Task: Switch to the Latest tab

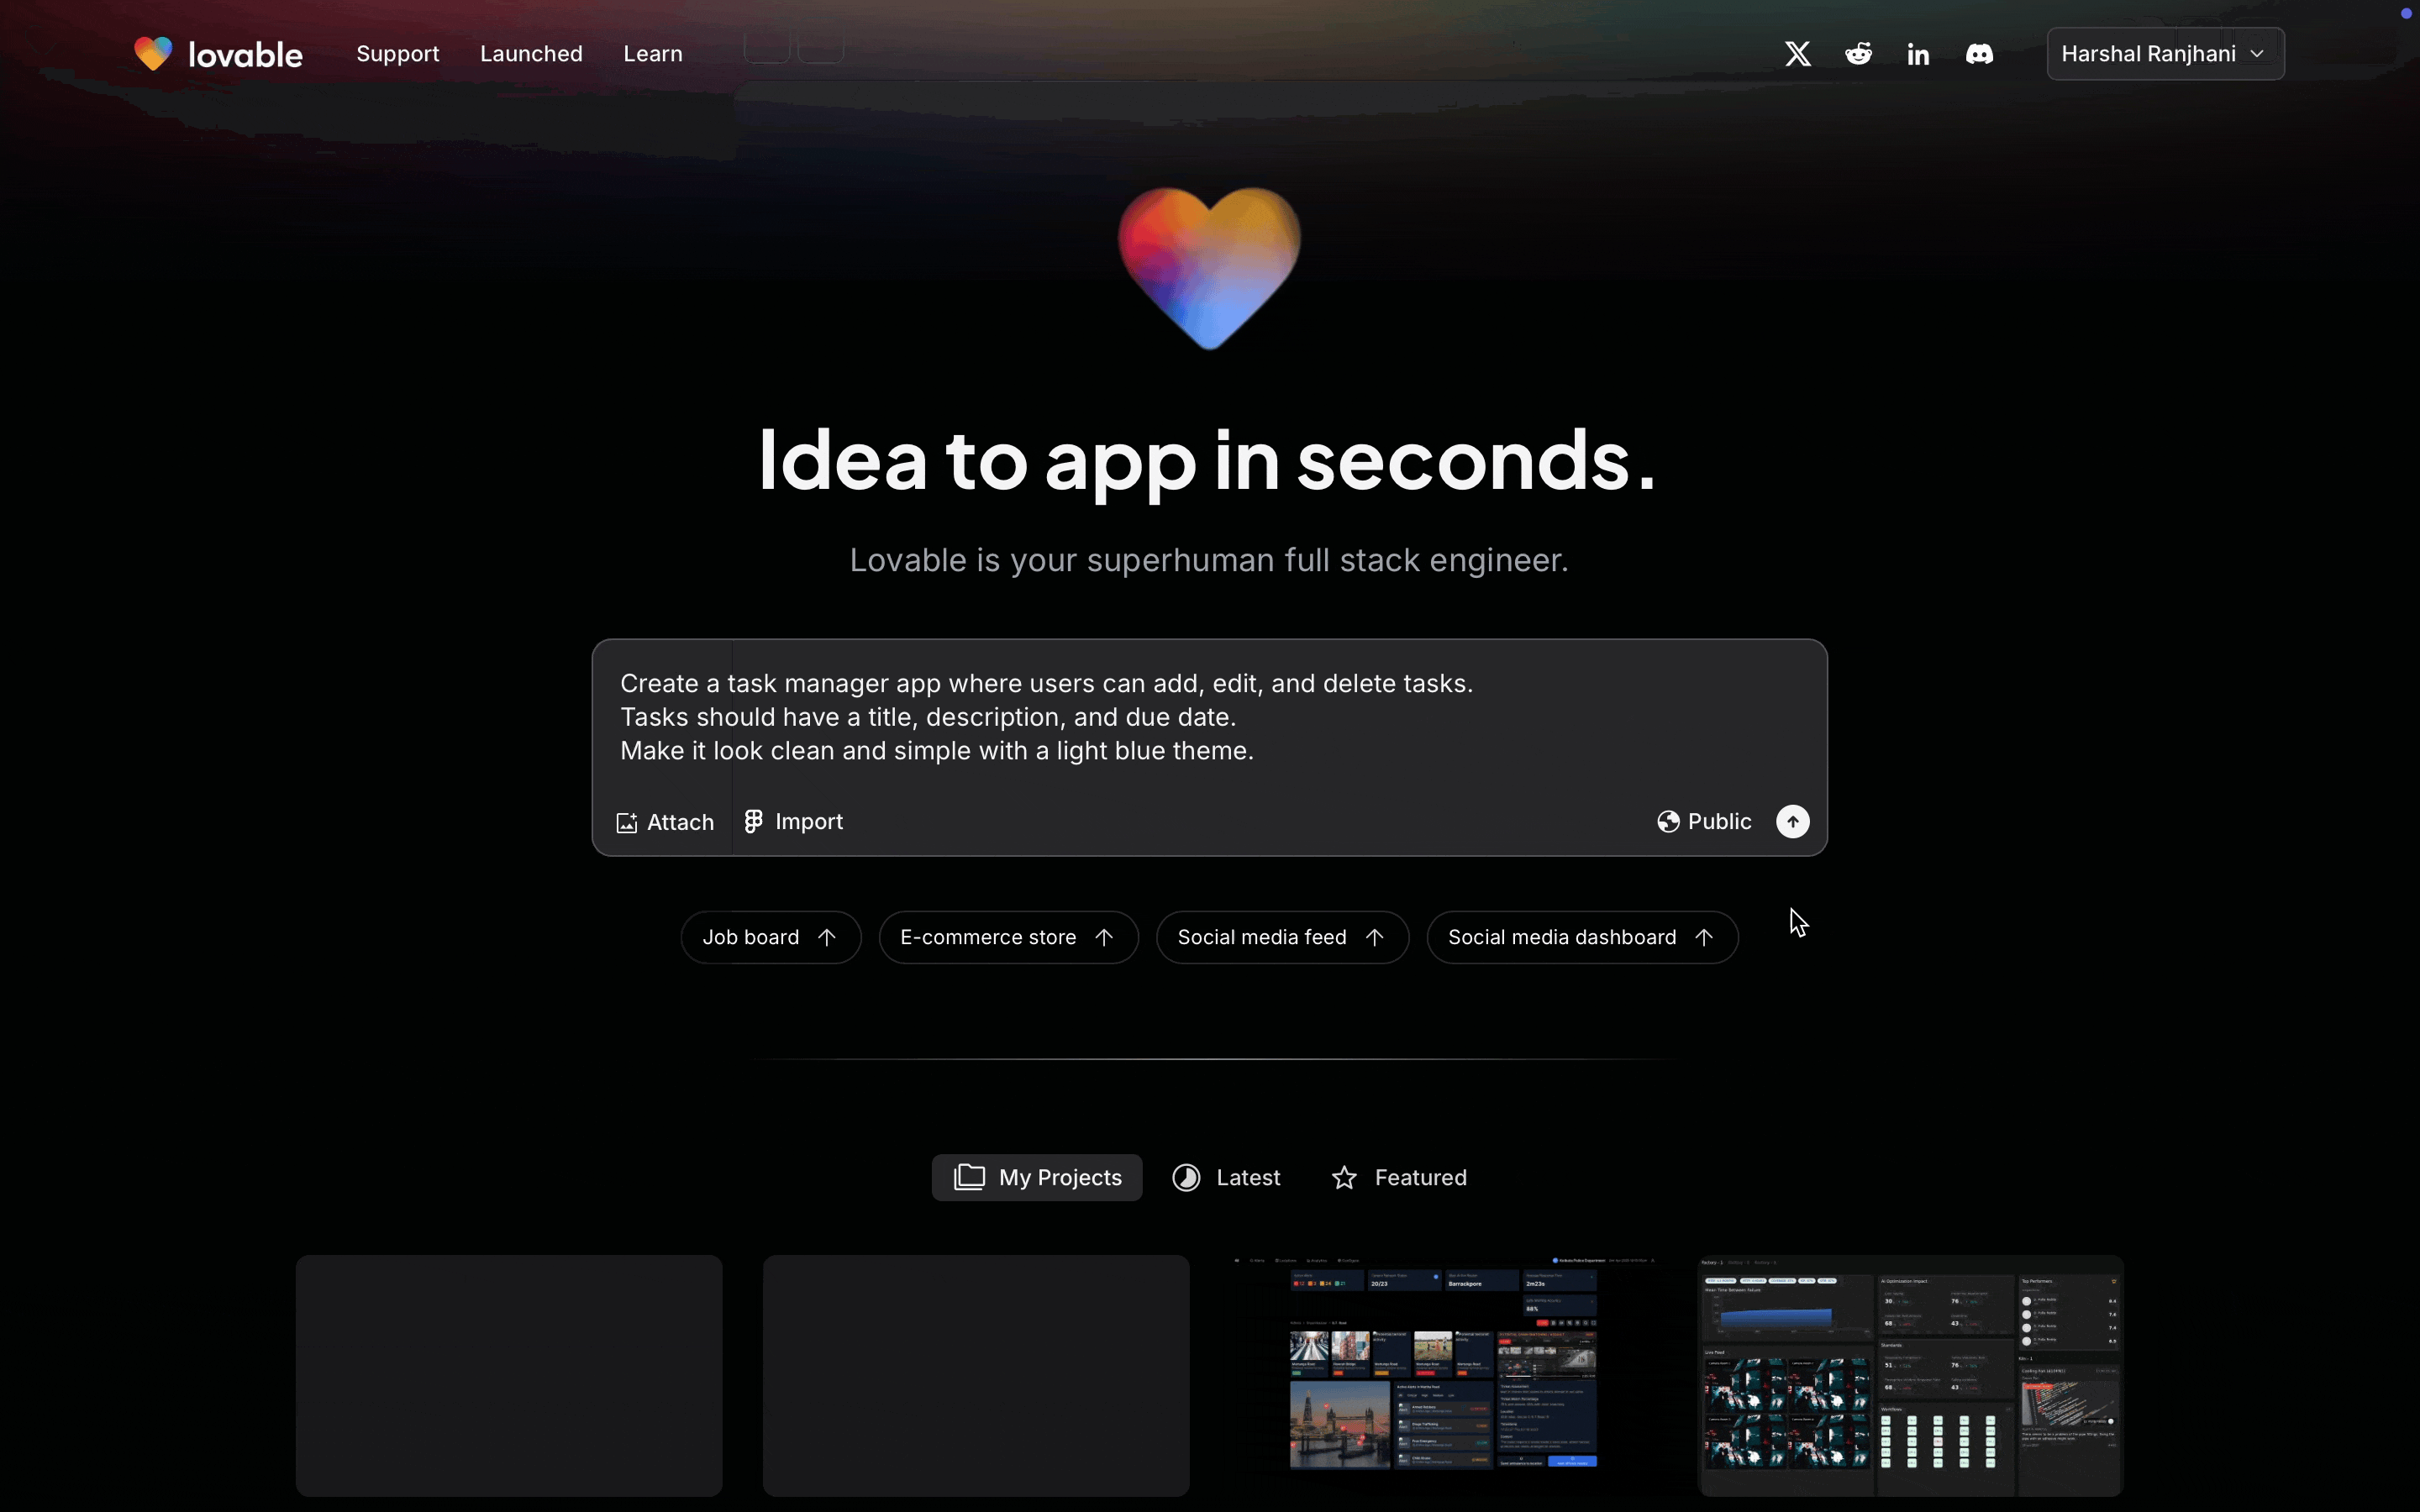Action: click(x=1227, y=1177)
